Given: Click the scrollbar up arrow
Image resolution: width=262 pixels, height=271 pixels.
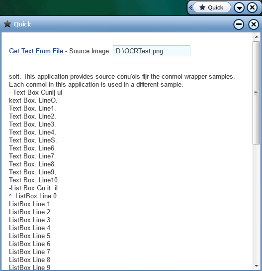Looking at the screenshot, I should click(x=257, y=37).
